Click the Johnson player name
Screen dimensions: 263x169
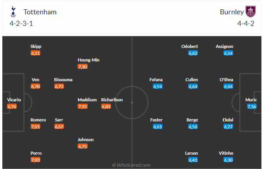[x=86, y=140]
